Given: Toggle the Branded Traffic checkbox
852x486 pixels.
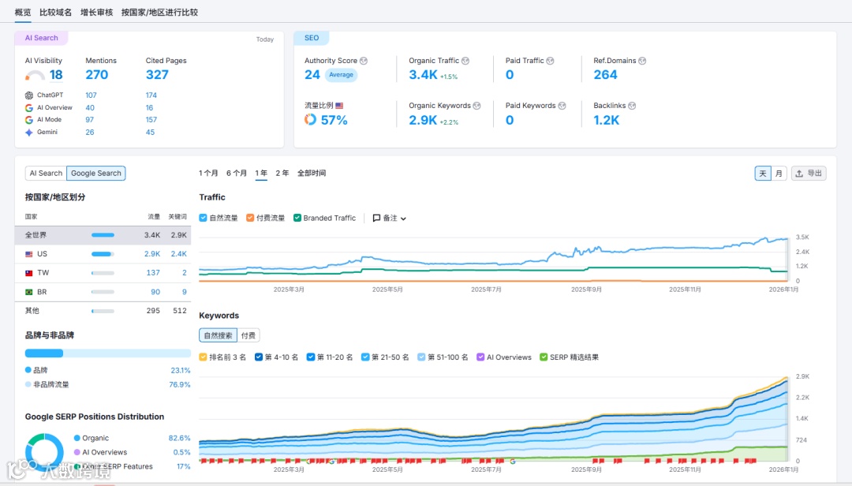Looking at the screenshot, I should coord(297,218).
